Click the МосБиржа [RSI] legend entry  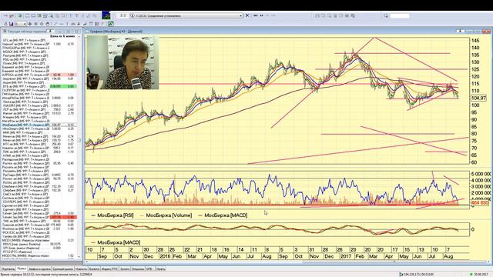112,215
